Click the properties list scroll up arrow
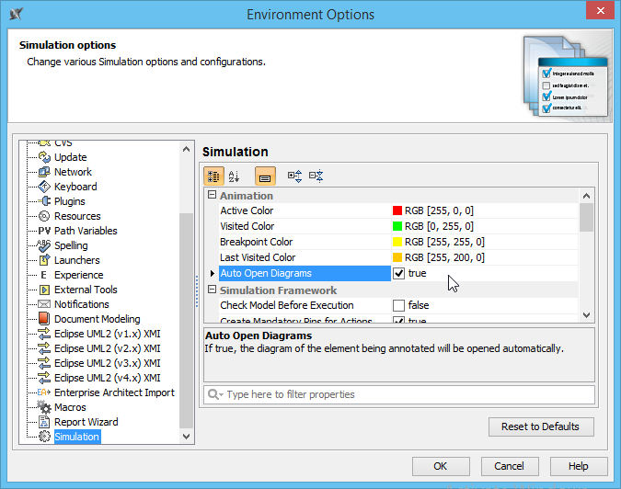Viewport: 621px width, 489px height. [587, 196]
